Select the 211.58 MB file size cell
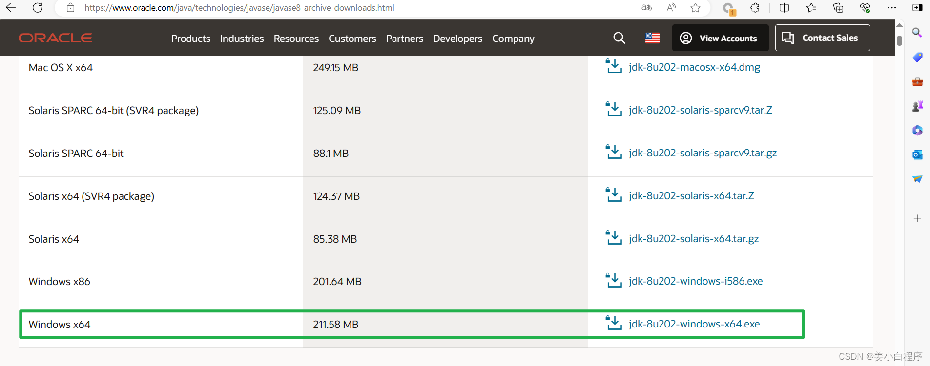 click(x=336, y=325)
